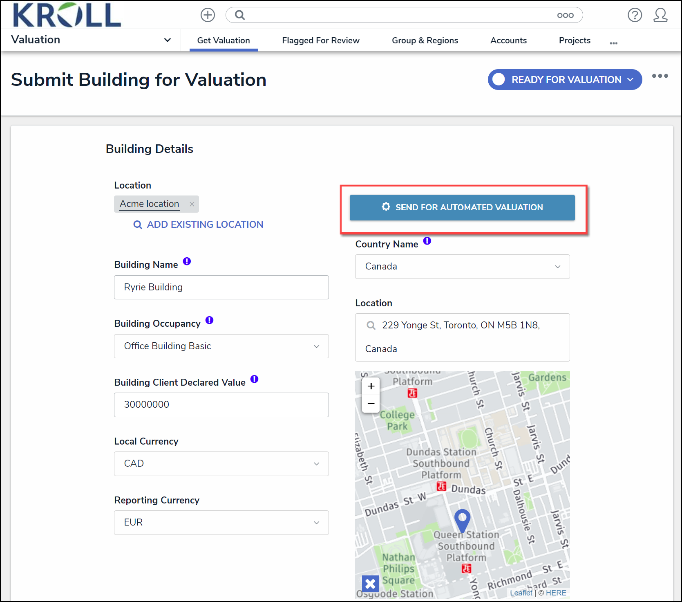The height and width of the screenshot is (602, 682).
Task: Remove the Acme location tag with X
Action: click(192, 204)
